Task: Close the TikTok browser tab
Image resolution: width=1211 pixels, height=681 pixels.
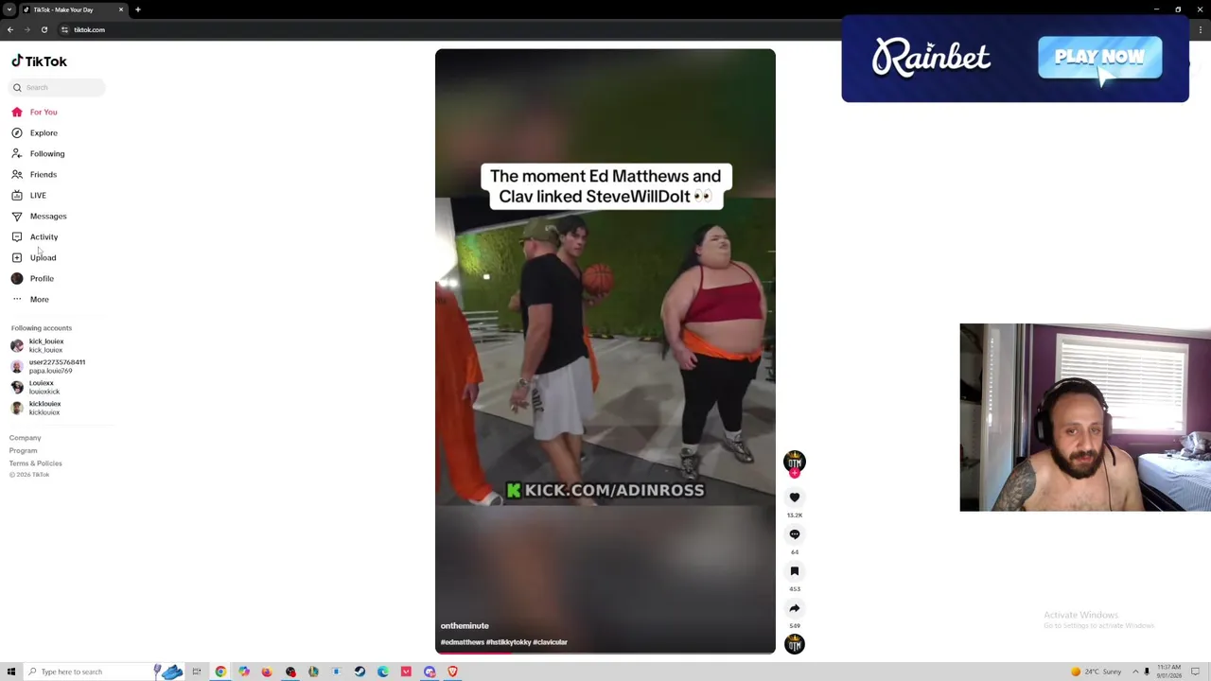Action: pyautogui.click(x=120, y=9)
